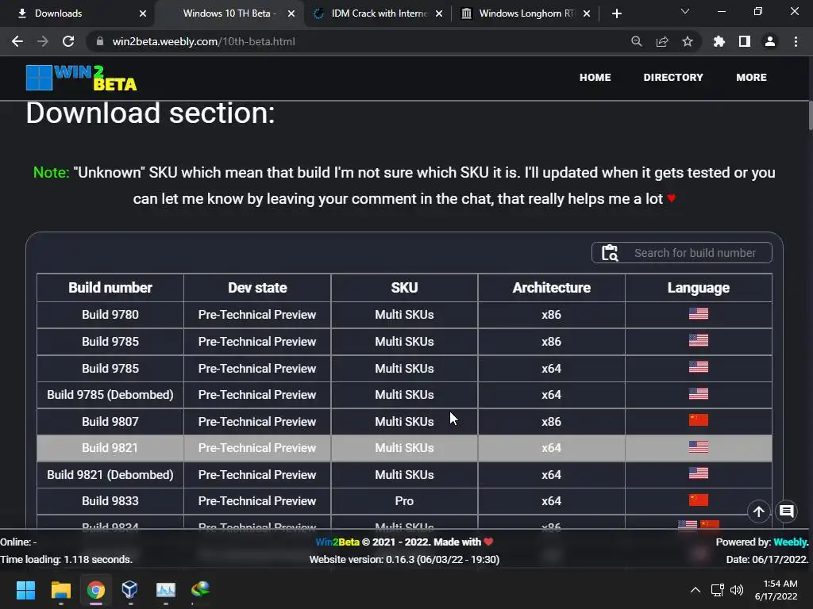
Task: Click x64 cell in Build 9833 row
Action: click(x=551, y=501)
